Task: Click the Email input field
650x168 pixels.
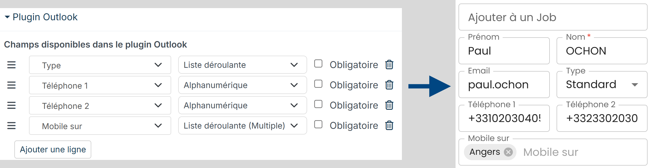Action: [x=504, y=85]
